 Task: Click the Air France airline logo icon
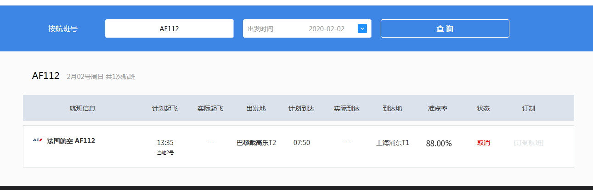(x=38, y=140)
